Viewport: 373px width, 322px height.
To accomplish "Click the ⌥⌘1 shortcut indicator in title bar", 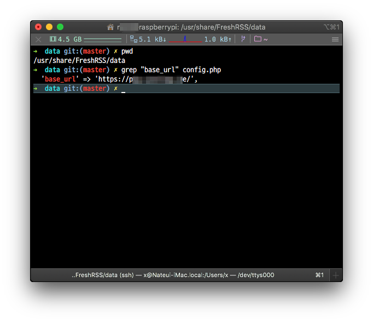I will click(x=331, y=27).
